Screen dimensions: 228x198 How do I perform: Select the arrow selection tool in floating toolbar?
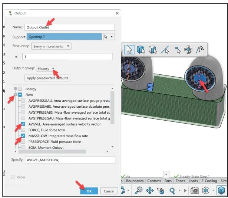(x=129, y=49)
